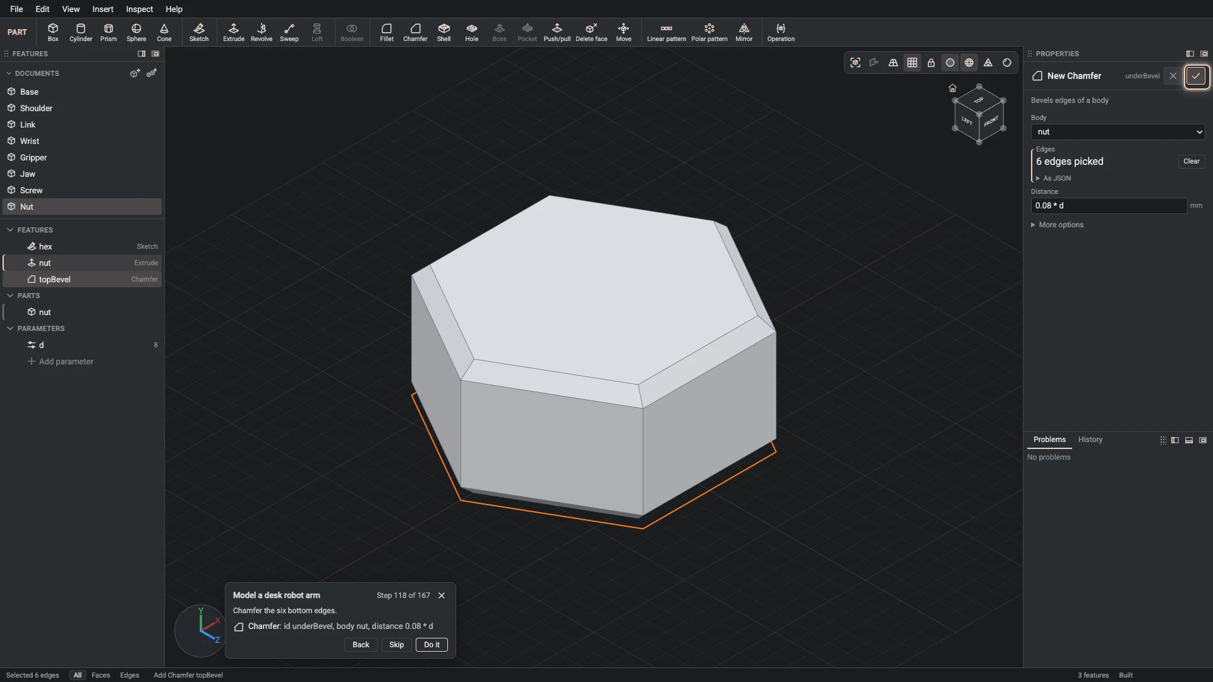This screenshot has width=1213, height=682.
Task: Clear the picked edges
Action: [x=1192, y=161]
